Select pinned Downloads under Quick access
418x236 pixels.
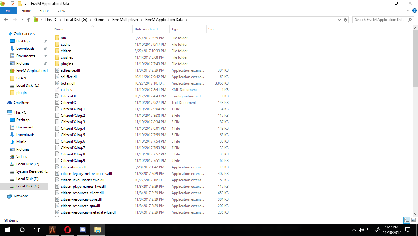point(25,49)
